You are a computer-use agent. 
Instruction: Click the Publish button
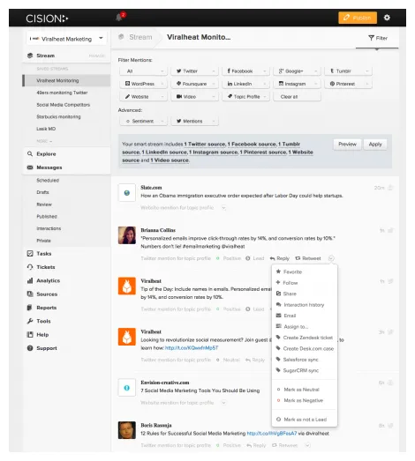358,18
